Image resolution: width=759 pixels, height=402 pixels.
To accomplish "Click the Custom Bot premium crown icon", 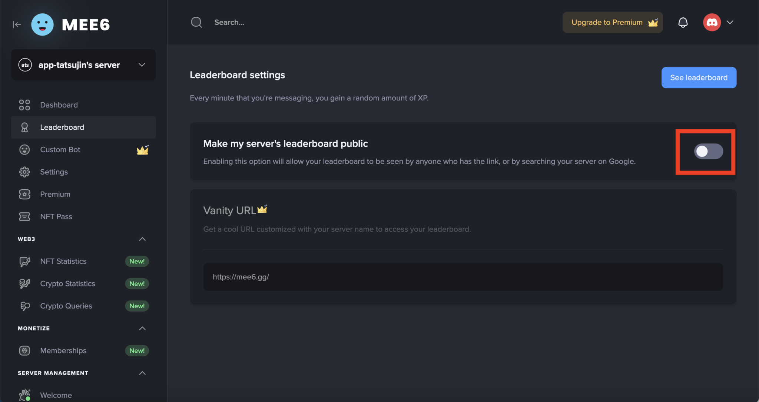I will 143,150.
